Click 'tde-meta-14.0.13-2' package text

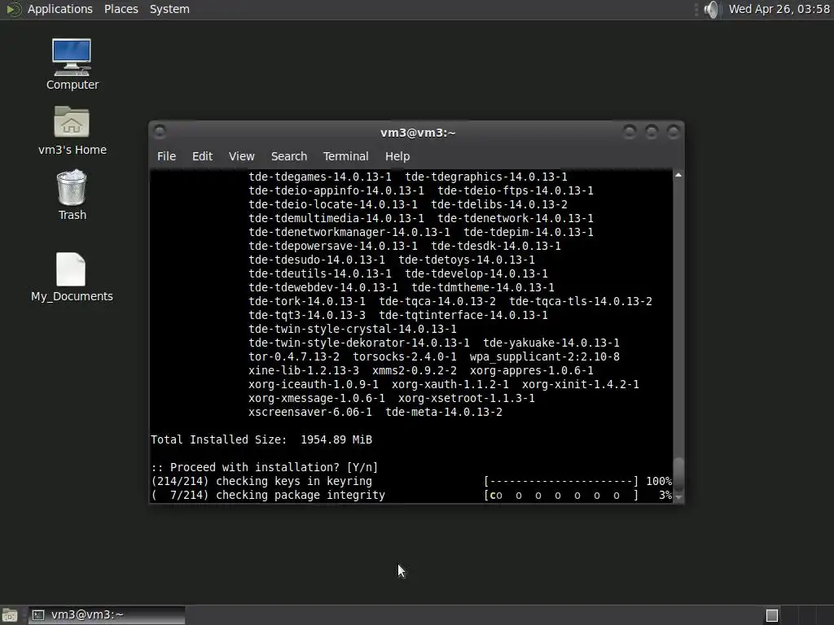pos(444,412)
